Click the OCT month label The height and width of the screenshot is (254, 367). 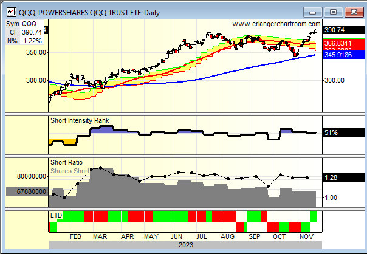click(x=280, y=236)
